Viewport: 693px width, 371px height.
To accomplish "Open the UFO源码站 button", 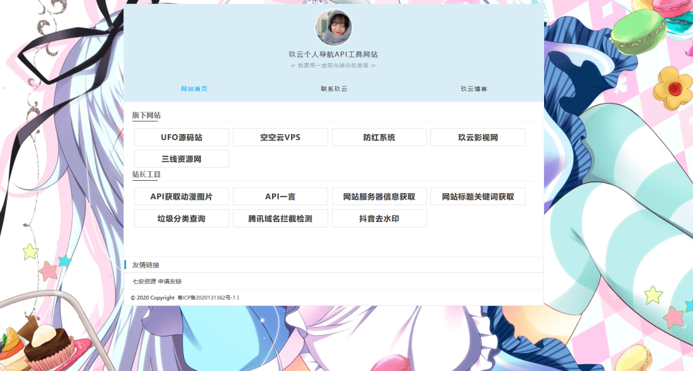I will tap(181, 137).
